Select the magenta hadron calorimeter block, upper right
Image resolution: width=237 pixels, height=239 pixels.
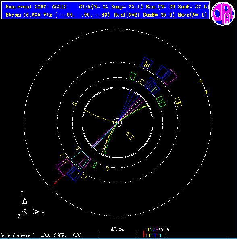tap(170, 77)
